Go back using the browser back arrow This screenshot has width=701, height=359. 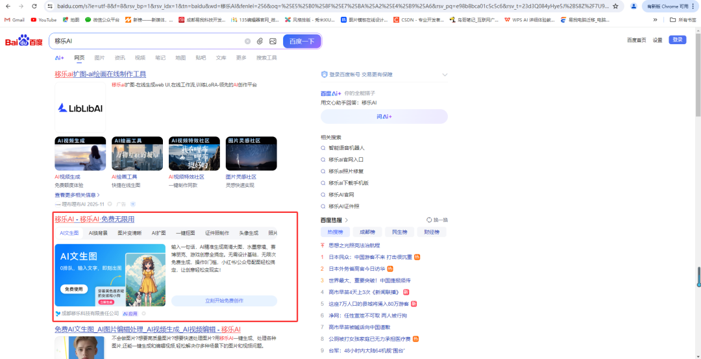8,6
